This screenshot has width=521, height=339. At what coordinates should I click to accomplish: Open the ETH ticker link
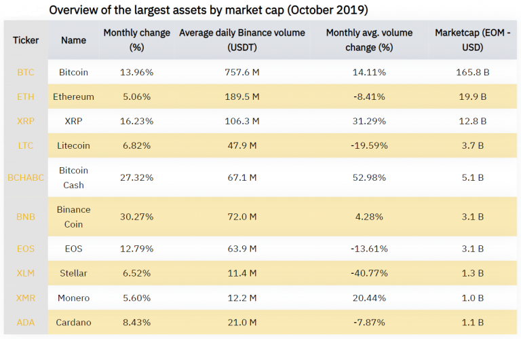pos(25,96)
